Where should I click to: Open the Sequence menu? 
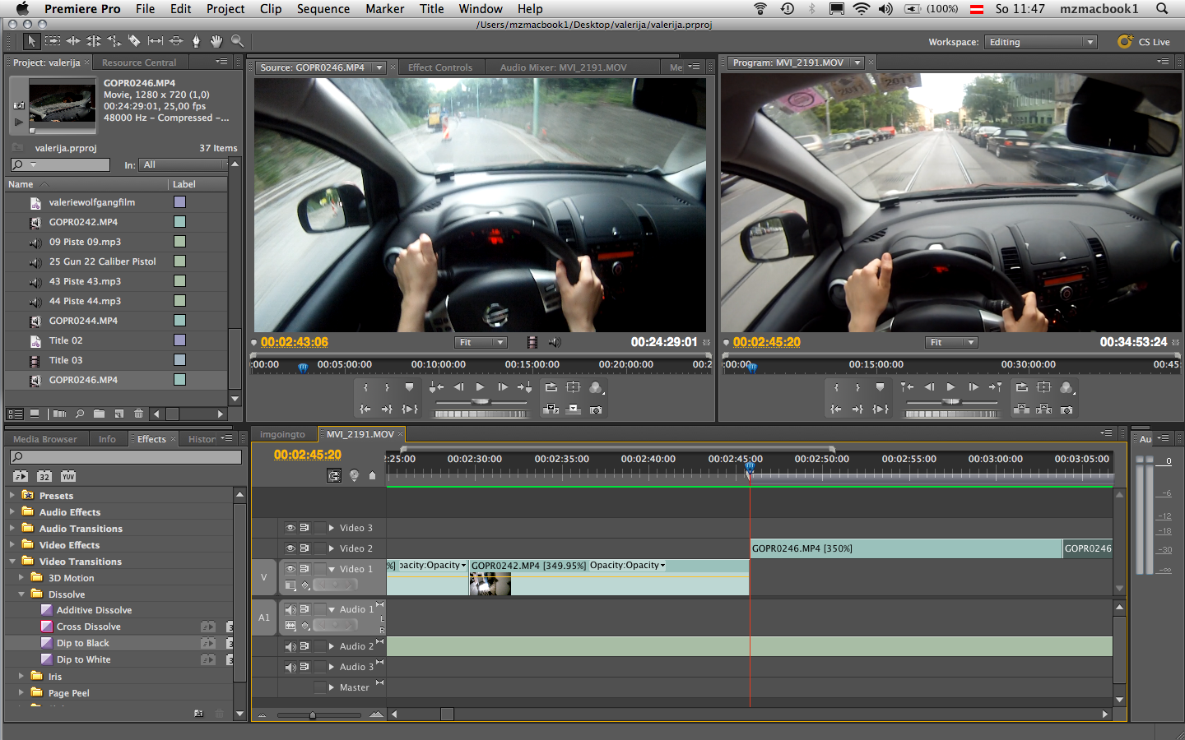[x=323, y=9]
